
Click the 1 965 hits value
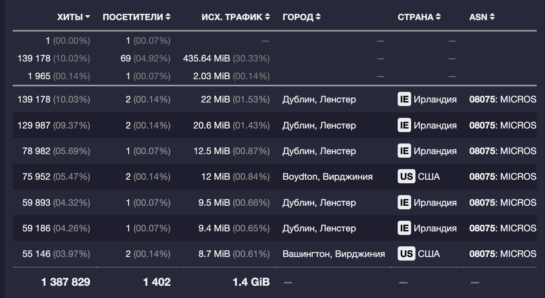pos(39,76)
